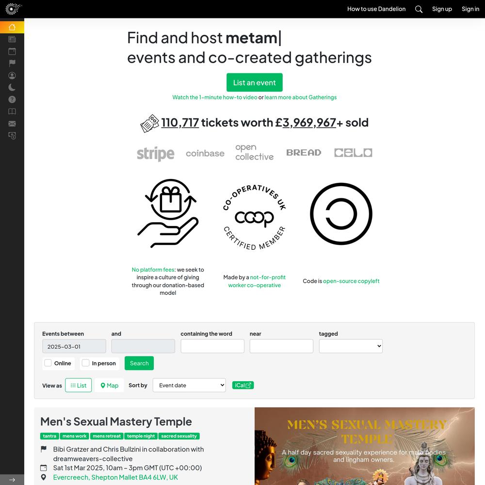Open the Sign up menu item

(442, 9)
